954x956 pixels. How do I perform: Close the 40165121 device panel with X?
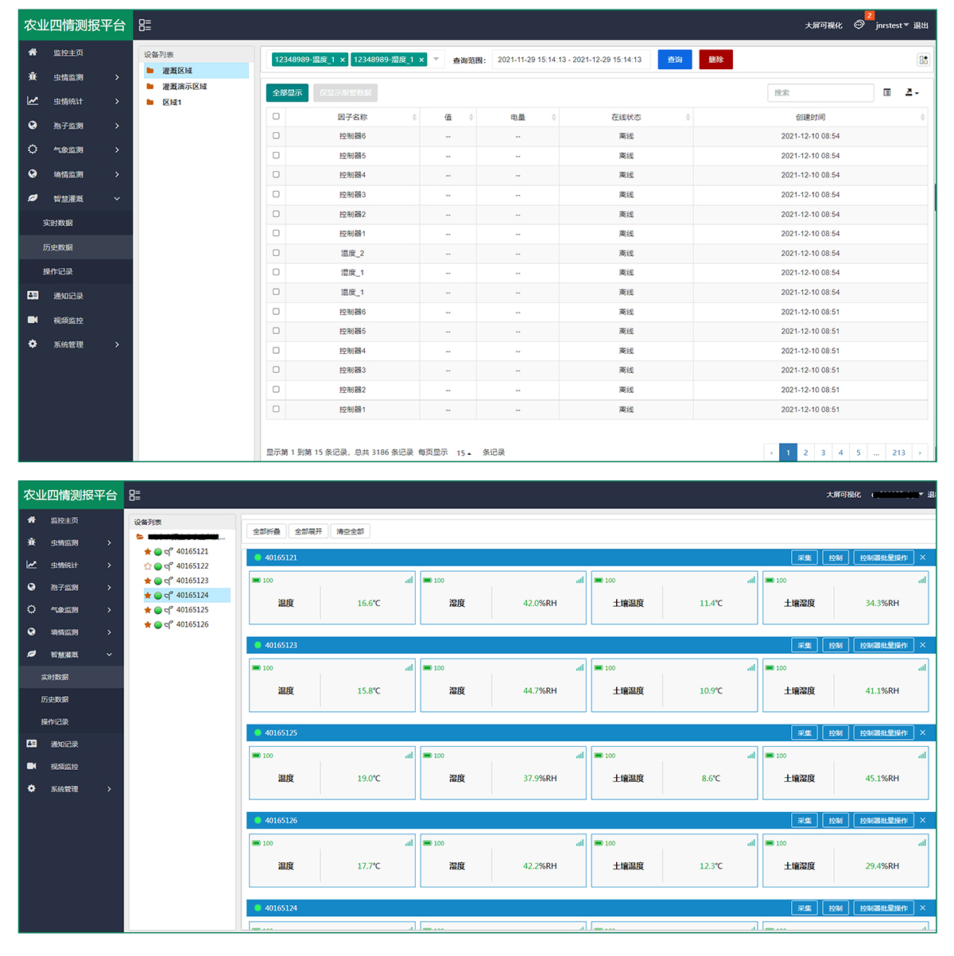[x=922, y=558]
